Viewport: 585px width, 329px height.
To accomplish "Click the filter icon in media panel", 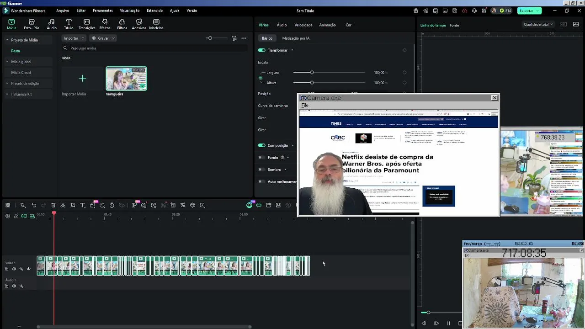I will coord(234,38).
